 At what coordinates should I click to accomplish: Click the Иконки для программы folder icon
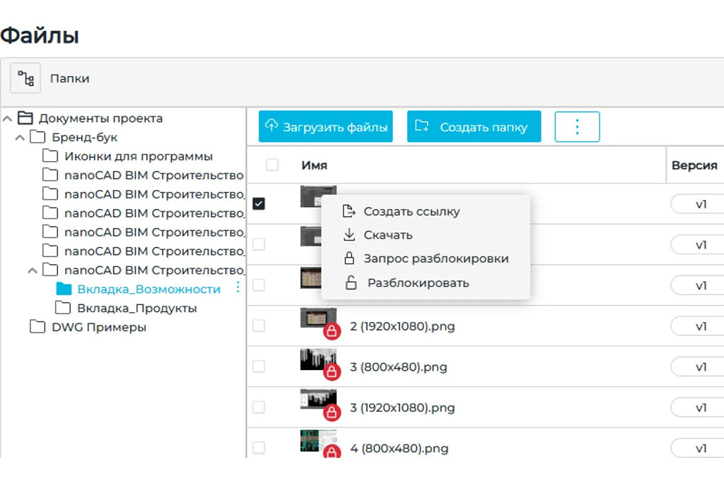(50, 156)
